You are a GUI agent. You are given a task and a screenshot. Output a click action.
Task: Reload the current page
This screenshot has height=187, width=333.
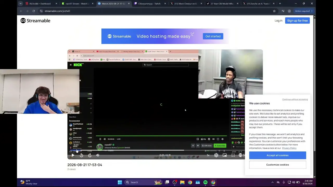[34, 11]
